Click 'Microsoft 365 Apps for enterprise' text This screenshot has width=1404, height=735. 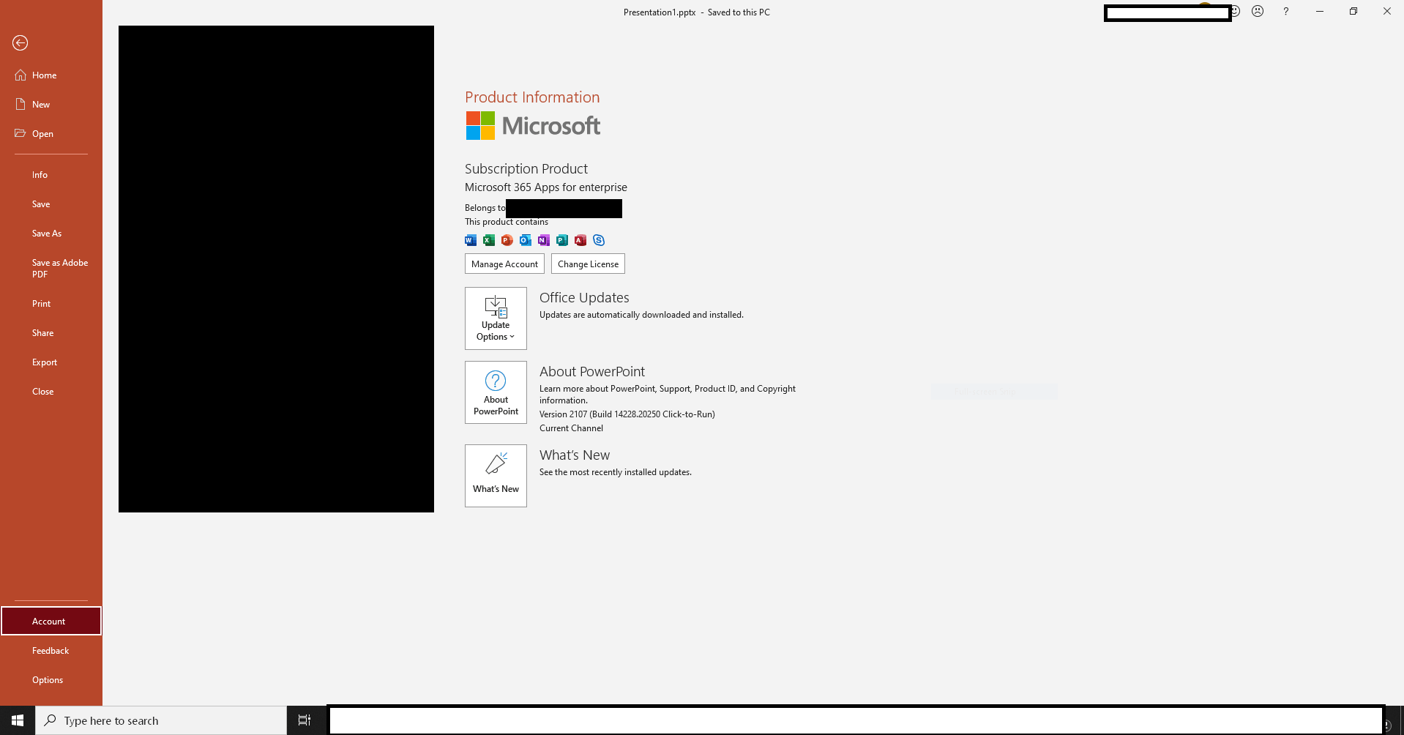pyautogui.click(x=546, y=187)
